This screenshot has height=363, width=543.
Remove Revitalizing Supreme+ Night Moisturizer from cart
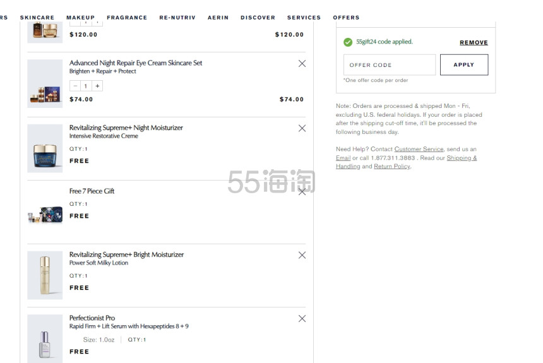click(302, 128)
